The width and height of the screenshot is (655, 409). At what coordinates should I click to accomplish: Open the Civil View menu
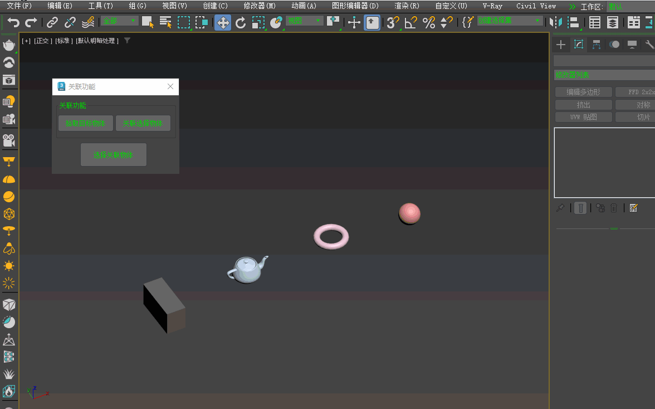click(x=536, y=6)
